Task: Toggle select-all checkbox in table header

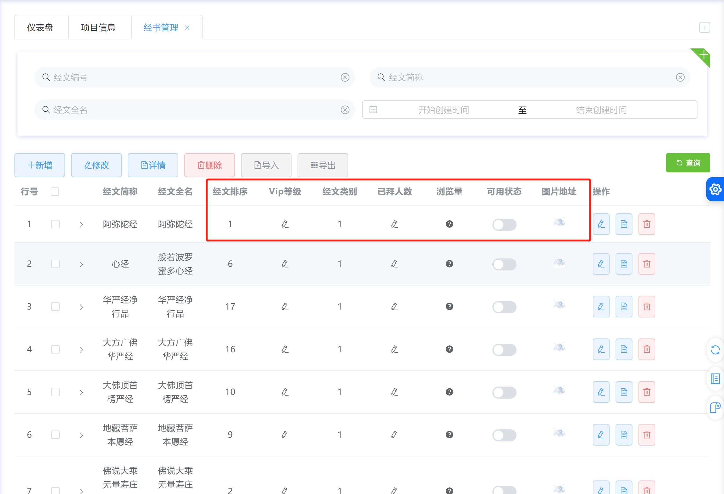Action: (x=55, y=191)
